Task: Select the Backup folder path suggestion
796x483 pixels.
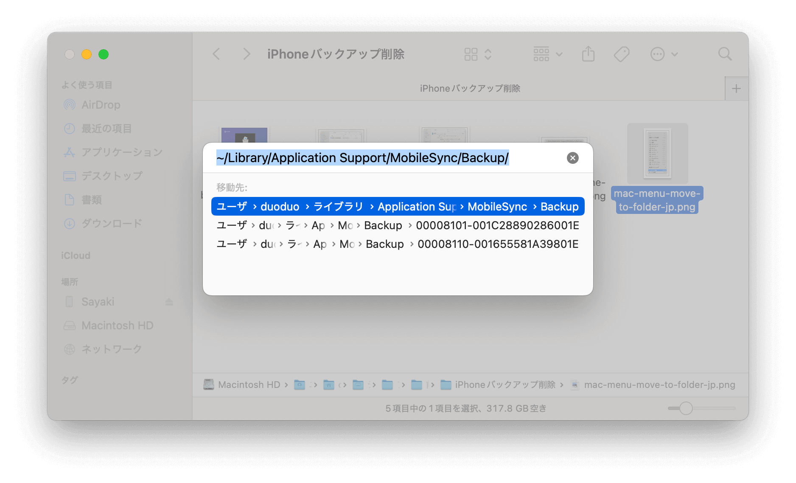Action: point(398,207)
